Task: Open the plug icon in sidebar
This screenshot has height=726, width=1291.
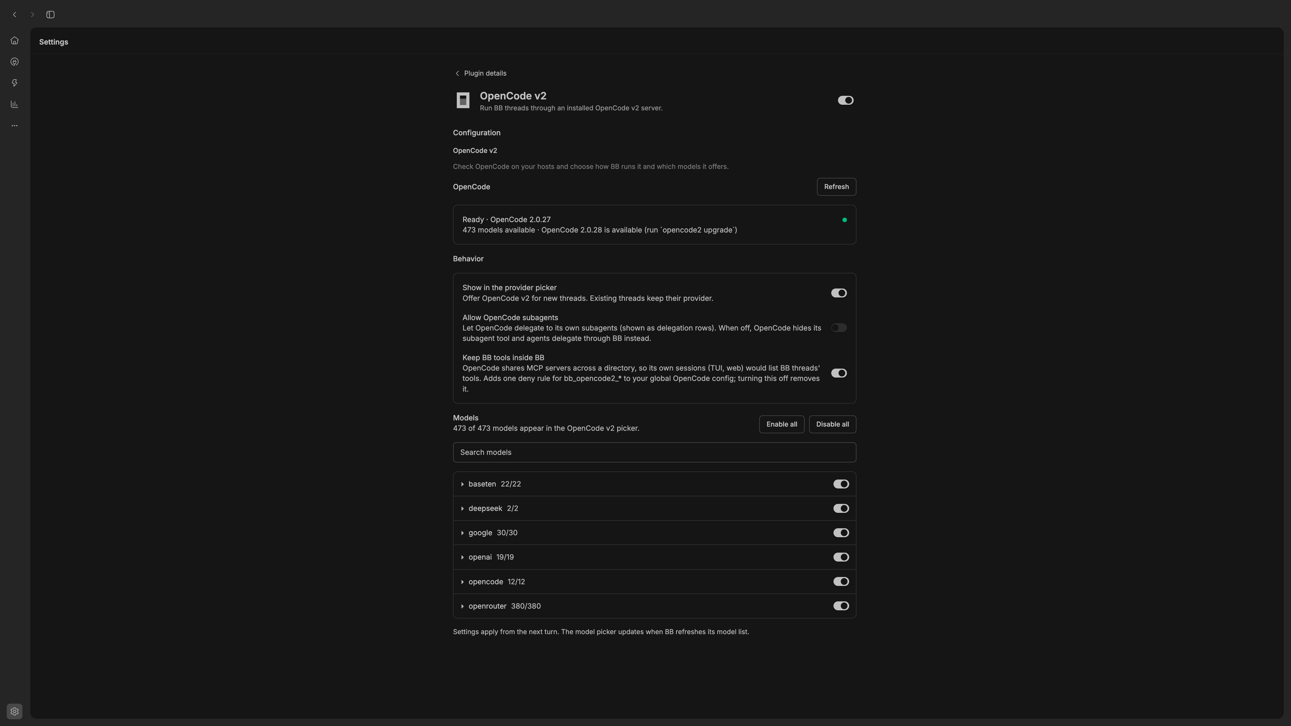Action: (x=15, y=62)
